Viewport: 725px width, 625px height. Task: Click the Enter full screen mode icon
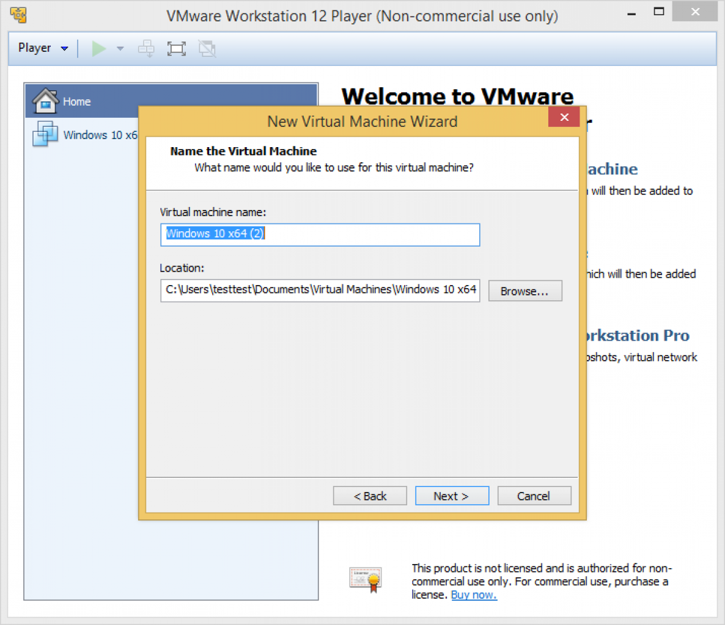click(176, 48)
